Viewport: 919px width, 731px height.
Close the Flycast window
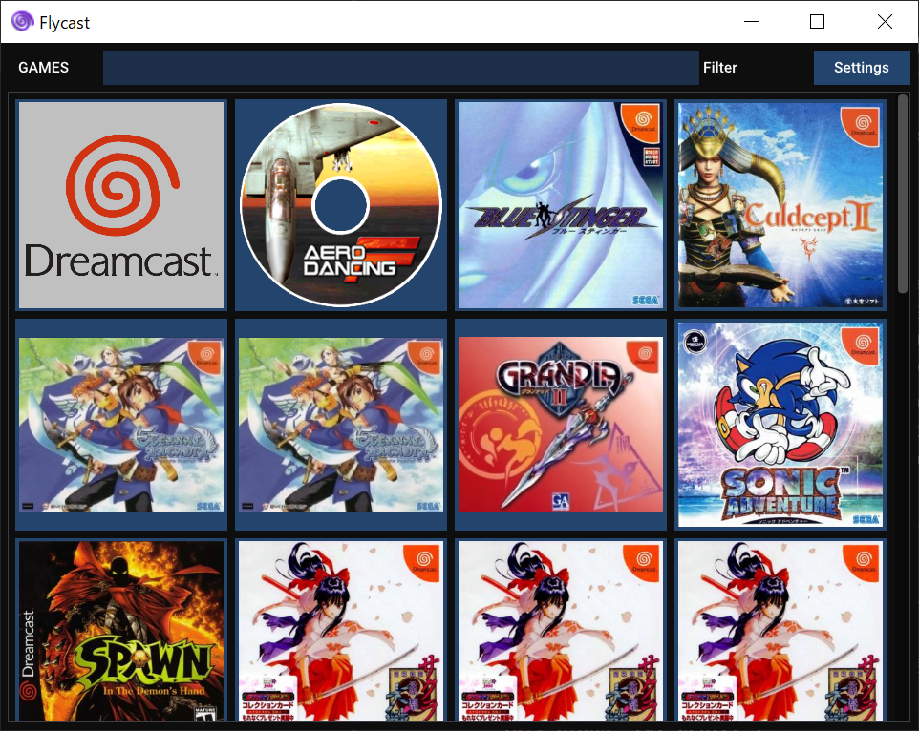pyautogui.click(x=885, y=22)
